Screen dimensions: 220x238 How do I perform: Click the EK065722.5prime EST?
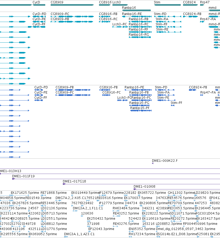pyautogui.click(x=139, y=196)
